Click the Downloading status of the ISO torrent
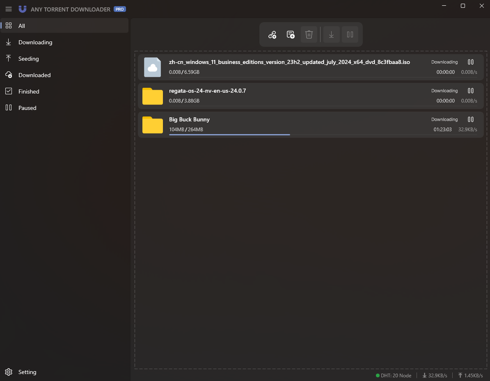The width and height of the screenshot is (490, 381). coord(444,62)
